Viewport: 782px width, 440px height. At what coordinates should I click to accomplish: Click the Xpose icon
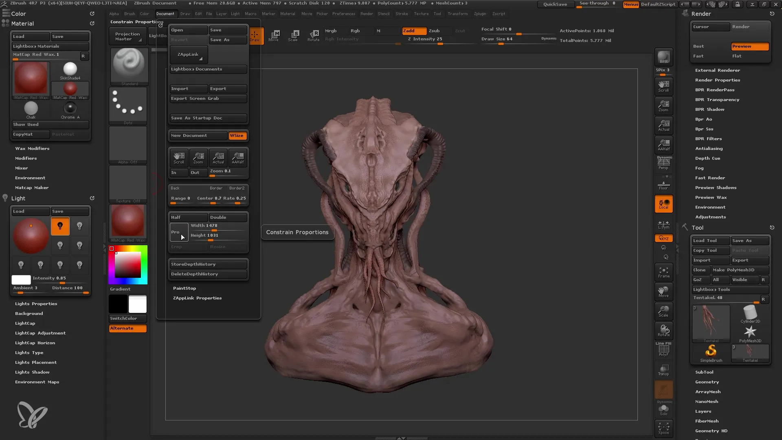coord(663,428)
